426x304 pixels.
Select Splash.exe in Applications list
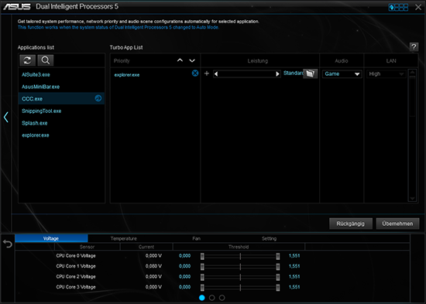[61, 123]
